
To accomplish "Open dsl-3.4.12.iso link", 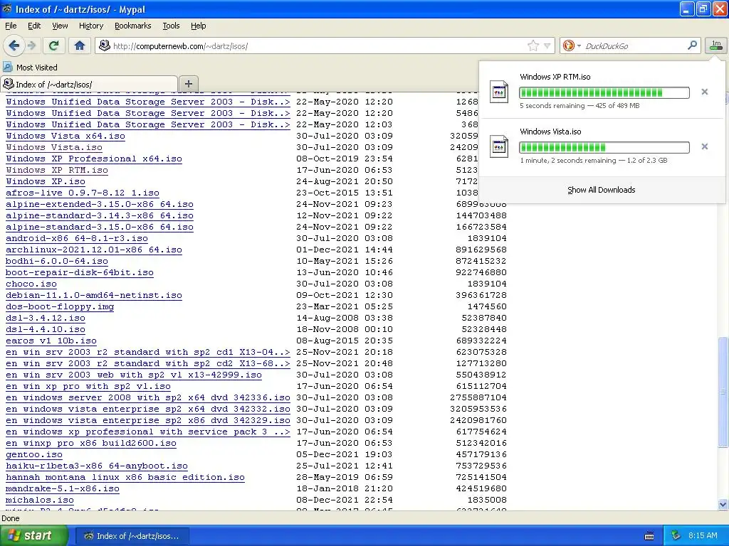I will tap(46, 318).
